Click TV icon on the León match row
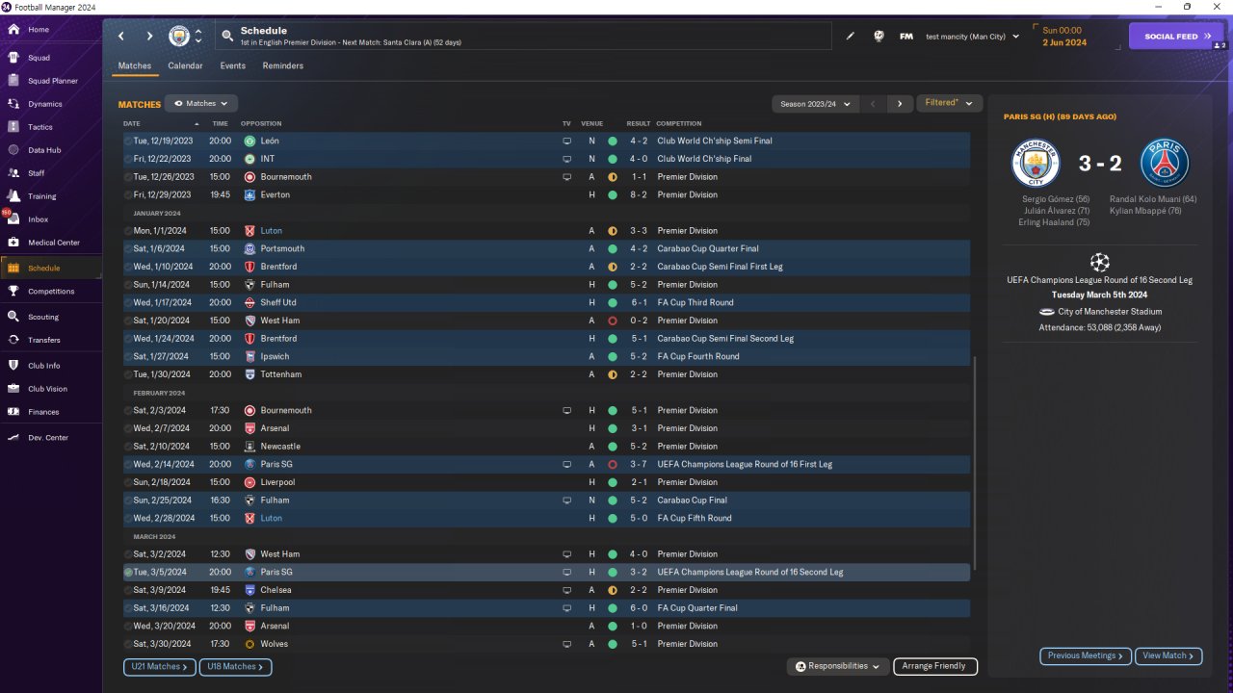Viewport: 1233px width, 693px height. point(566,141)
